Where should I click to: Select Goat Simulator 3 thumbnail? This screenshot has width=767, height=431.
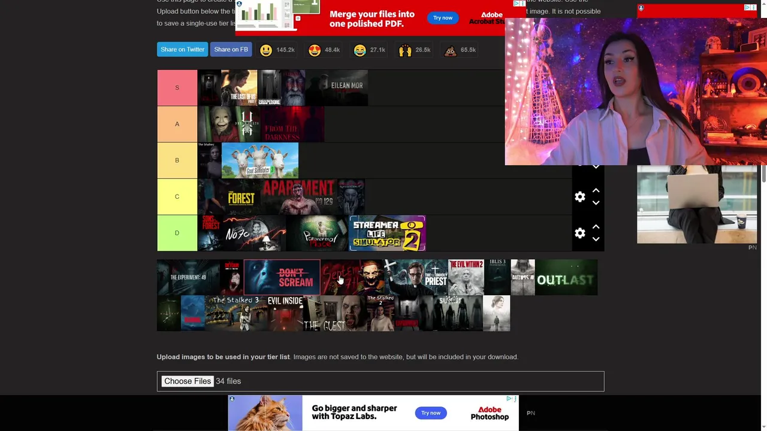(x=260, y=160)
